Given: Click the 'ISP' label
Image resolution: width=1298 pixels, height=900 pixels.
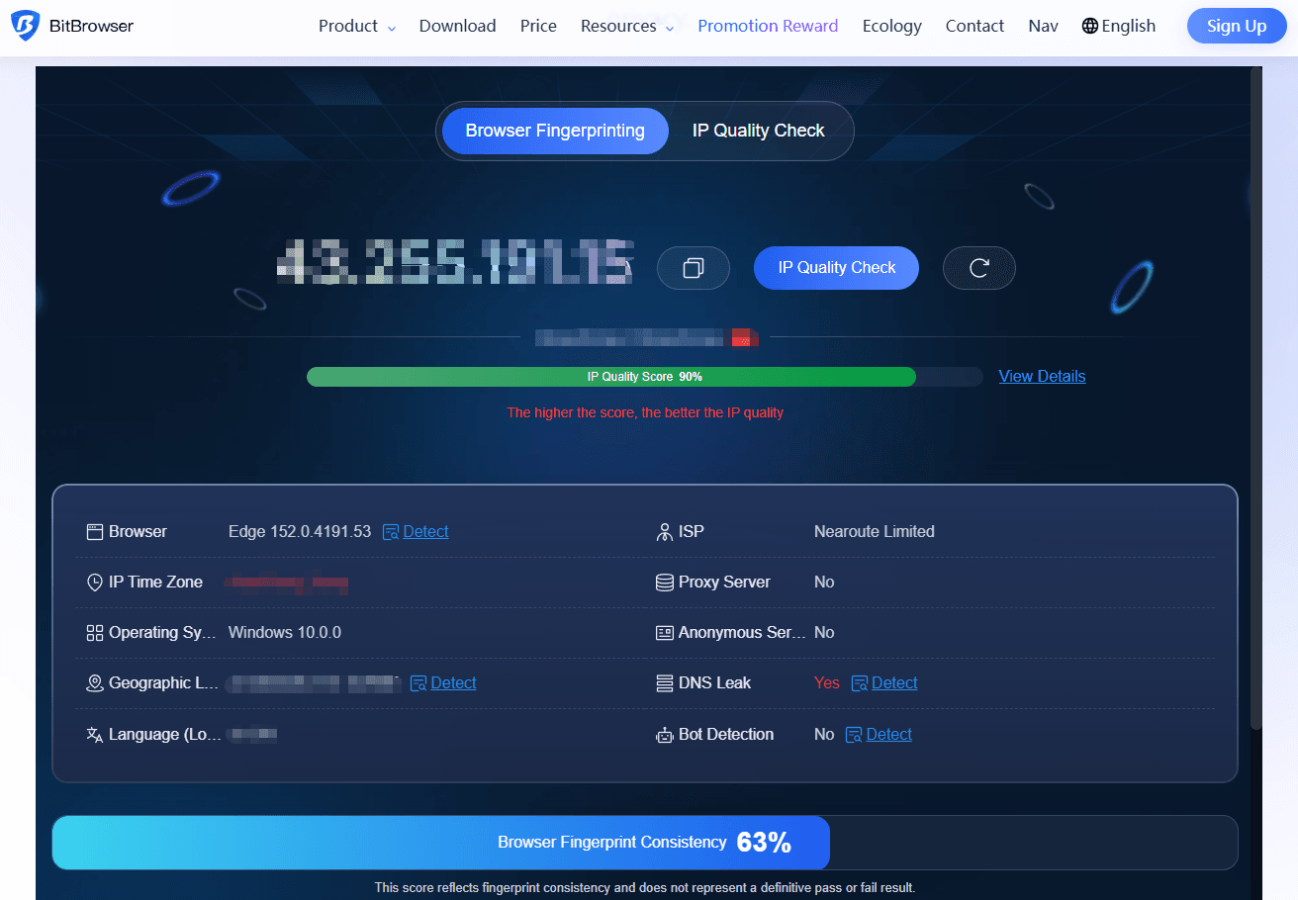Looking at the screenshot, I should pos(692,532).
